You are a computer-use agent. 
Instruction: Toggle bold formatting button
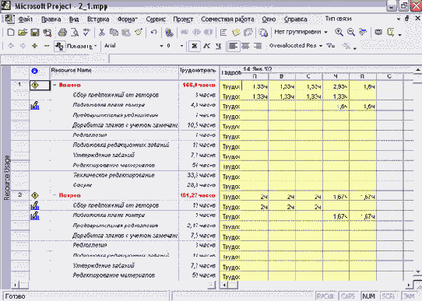(x=194, y=46)
